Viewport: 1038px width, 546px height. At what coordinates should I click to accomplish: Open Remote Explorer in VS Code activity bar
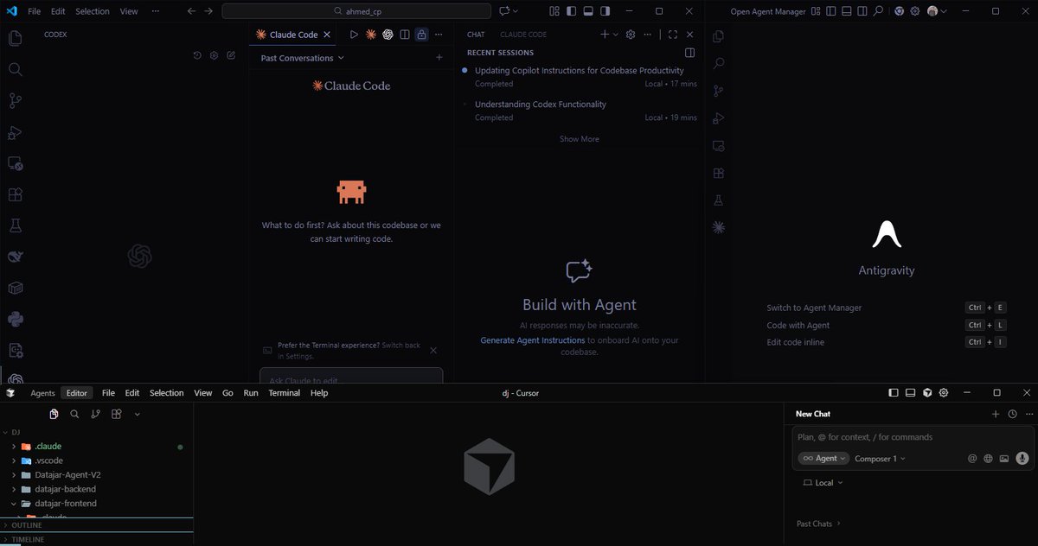(15, 163)
